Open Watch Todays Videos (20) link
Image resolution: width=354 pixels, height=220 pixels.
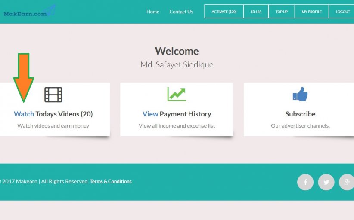pyautogui.click(x=53, y=114)
